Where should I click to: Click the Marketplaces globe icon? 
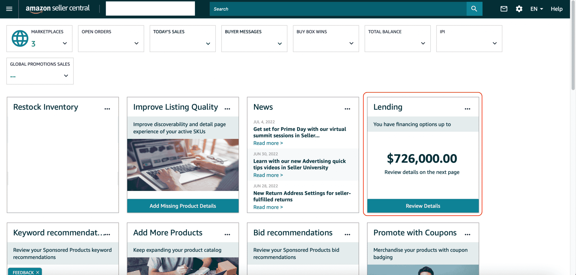pos(20,39)
